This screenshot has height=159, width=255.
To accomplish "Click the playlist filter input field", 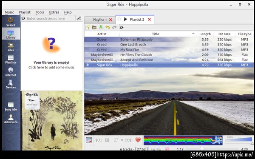I will (x=186, y=27).
